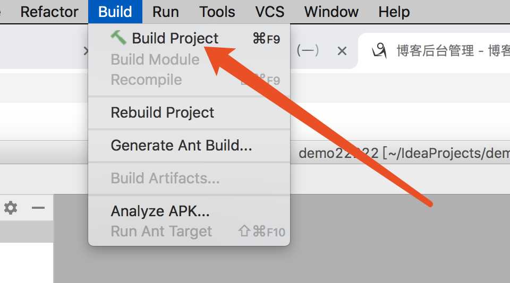The width and height of the screenshot is (510, 283).
Task: Open the Help menu
Action: point(394,12)
